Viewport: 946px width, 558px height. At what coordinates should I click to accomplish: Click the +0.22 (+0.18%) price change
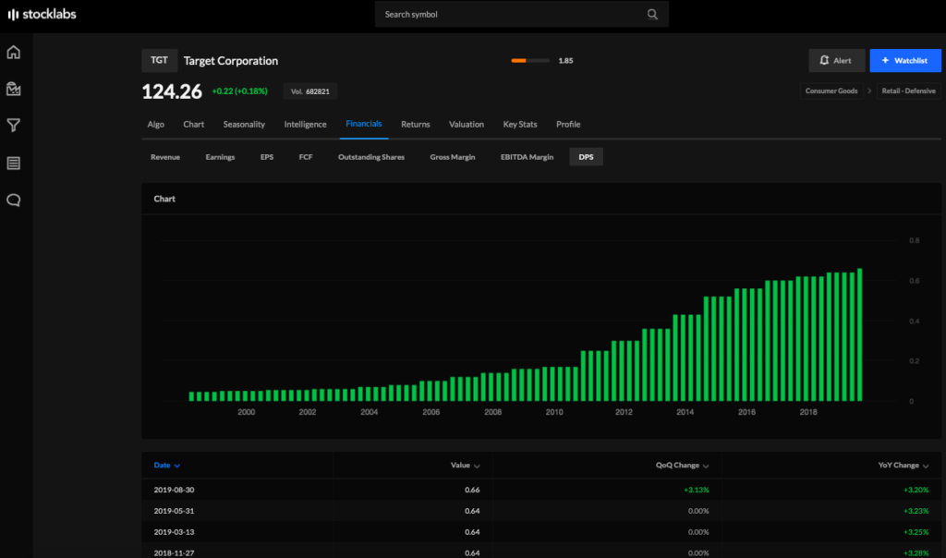point(239,91)
